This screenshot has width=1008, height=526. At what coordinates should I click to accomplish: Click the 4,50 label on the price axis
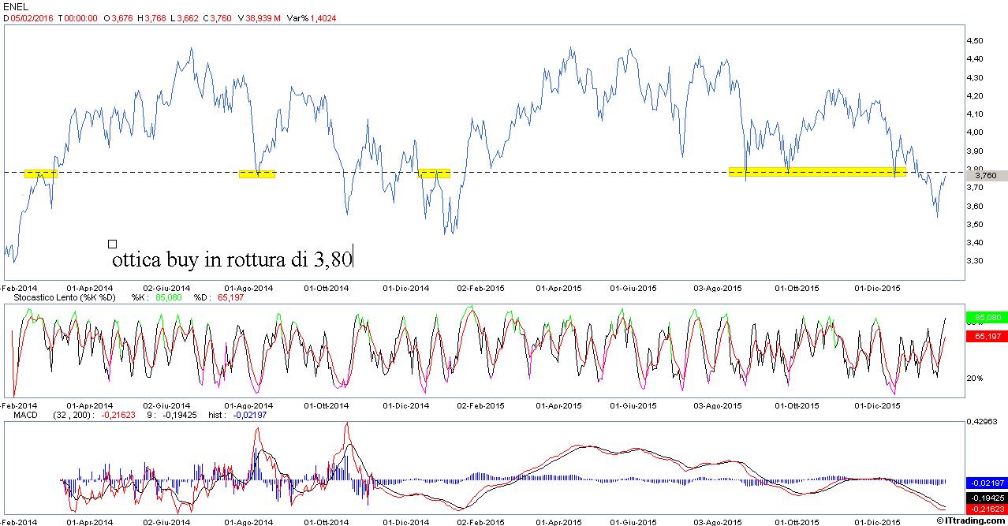[x=975, y=40]
